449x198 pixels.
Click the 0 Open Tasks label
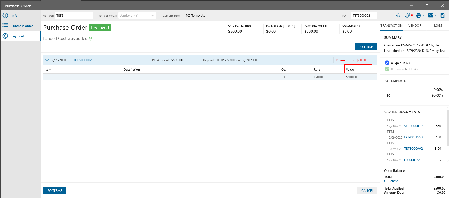pos(400,63)
